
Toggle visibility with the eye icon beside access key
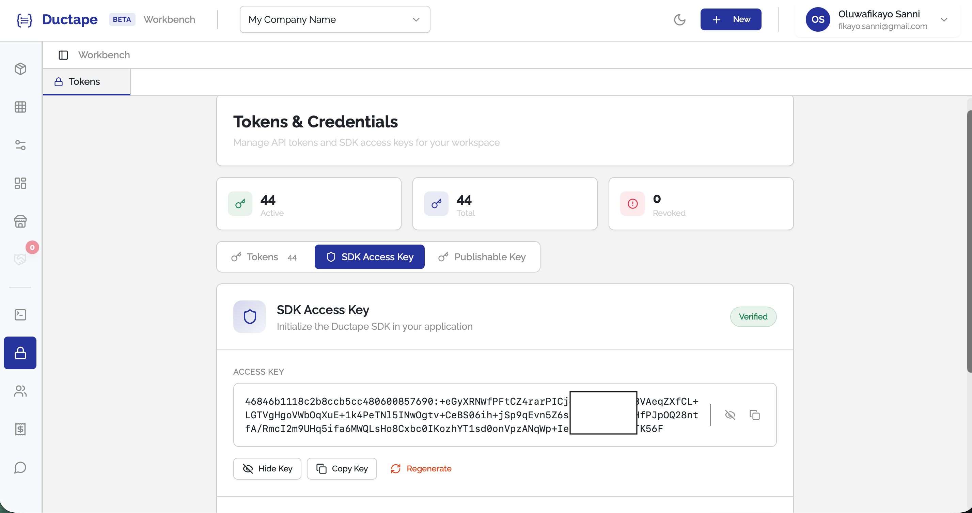730,415
